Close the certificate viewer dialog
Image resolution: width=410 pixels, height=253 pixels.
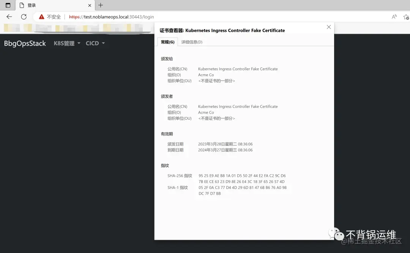pos(328,27)
